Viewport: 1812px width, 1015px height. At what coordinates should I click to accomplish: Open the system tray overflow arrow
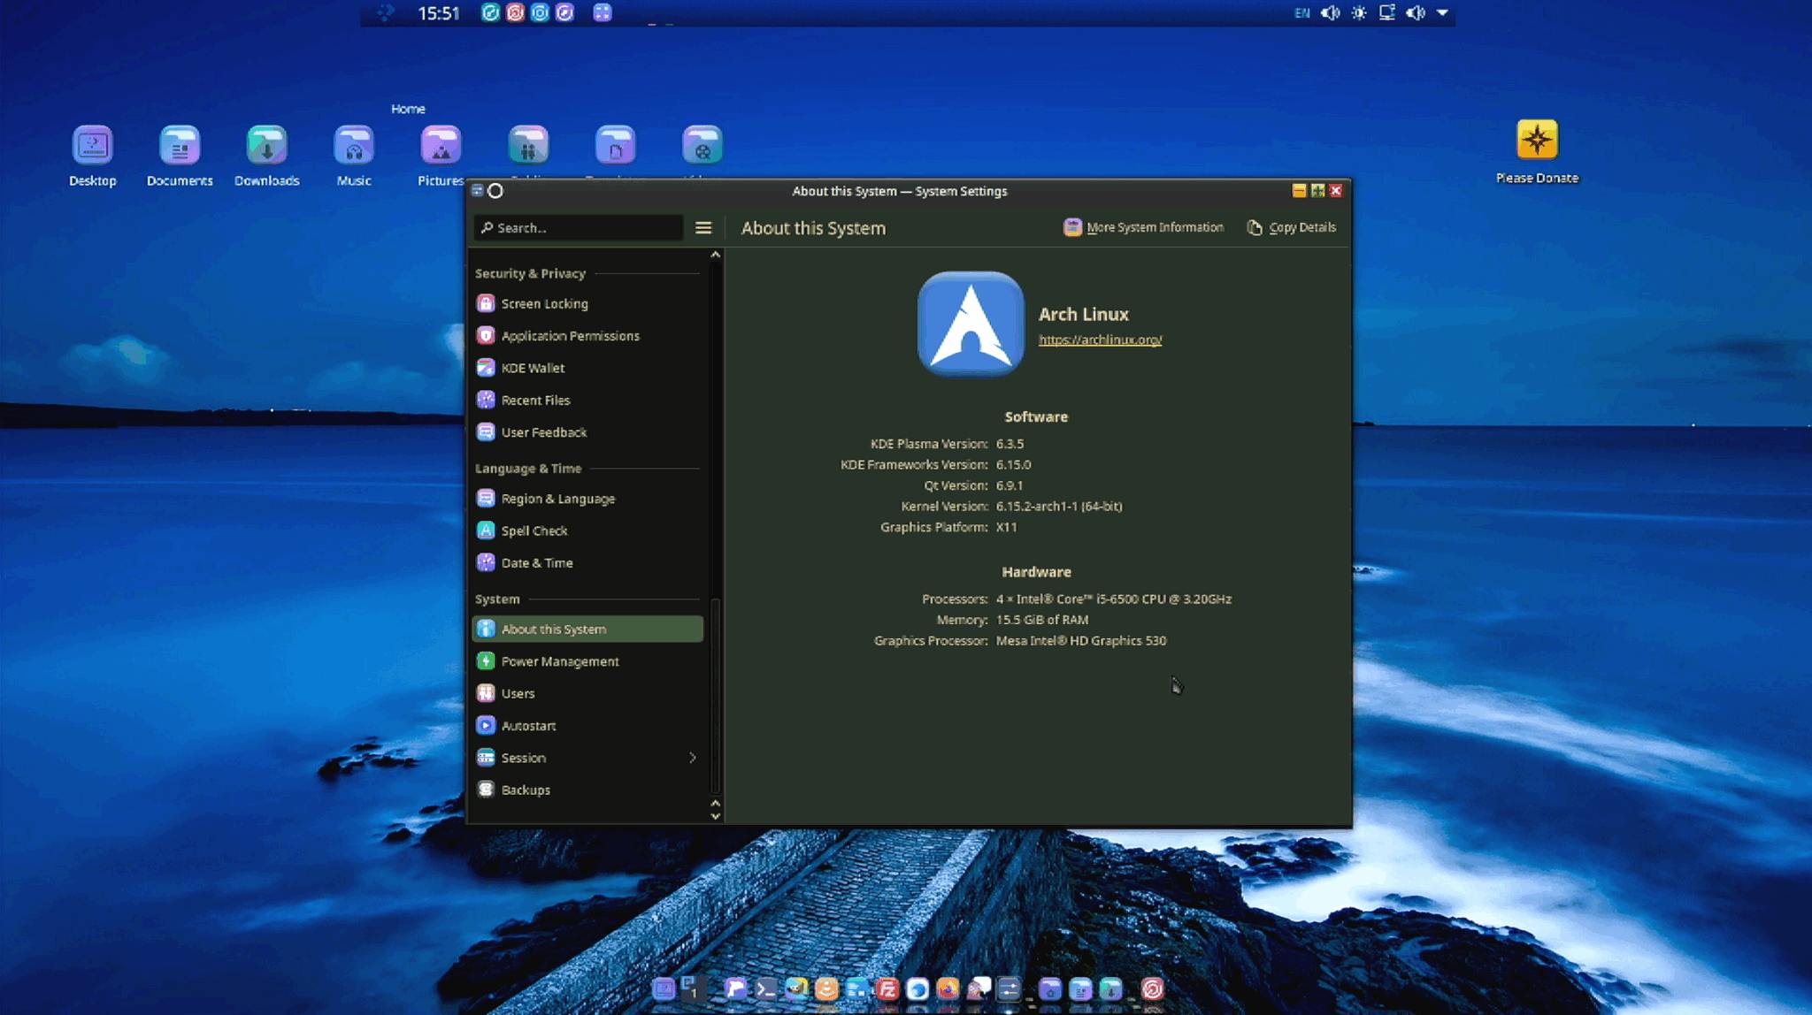click(1442, 13)
